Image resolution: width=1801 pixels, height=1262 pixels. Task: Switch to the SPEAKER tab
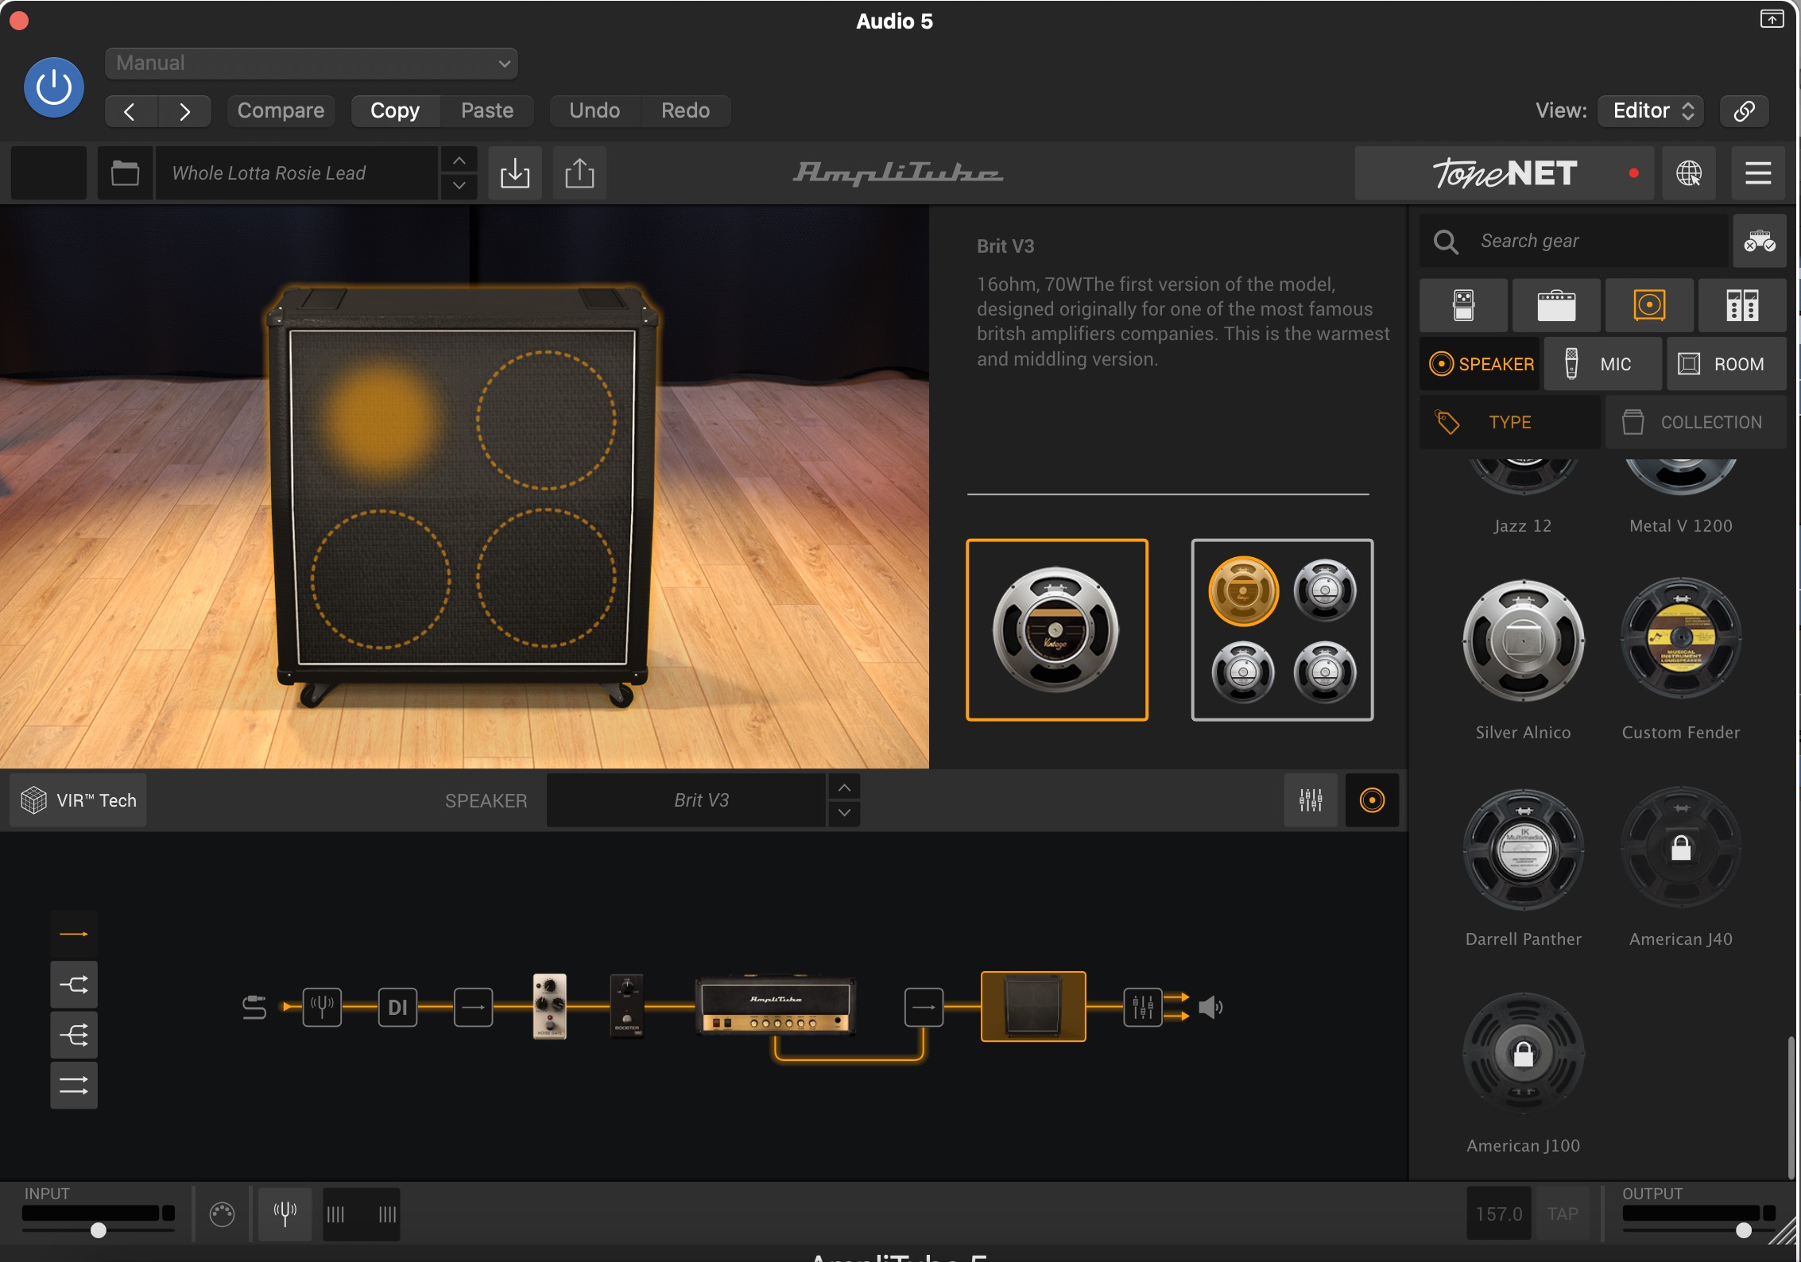[x=1481, y=364]
